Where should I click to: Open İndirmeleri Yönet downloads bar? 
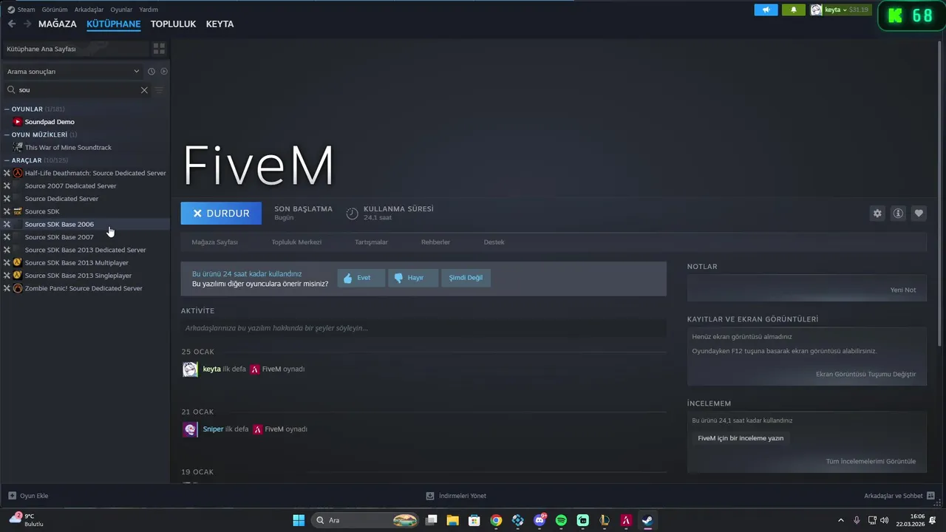coord(456,496)
